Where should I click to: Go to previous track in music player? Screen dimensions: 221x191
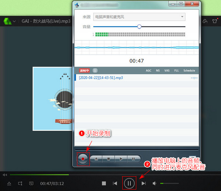click(x=115, y=183)
